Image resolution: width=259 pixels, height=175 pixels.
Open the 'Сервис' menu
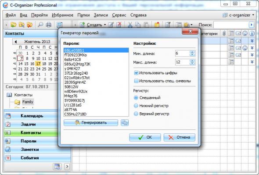pyautogui.click(x=119, y=15)
